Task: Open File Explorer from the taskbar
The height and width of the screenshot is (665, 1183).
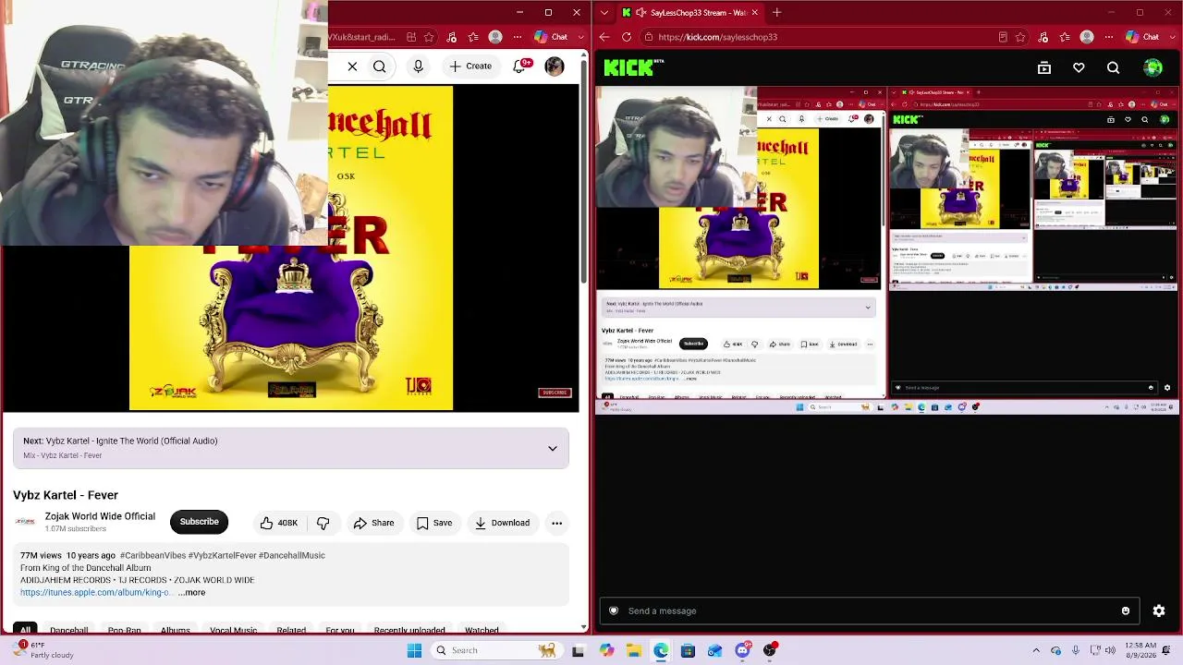Action: click(x=633, y=650)
